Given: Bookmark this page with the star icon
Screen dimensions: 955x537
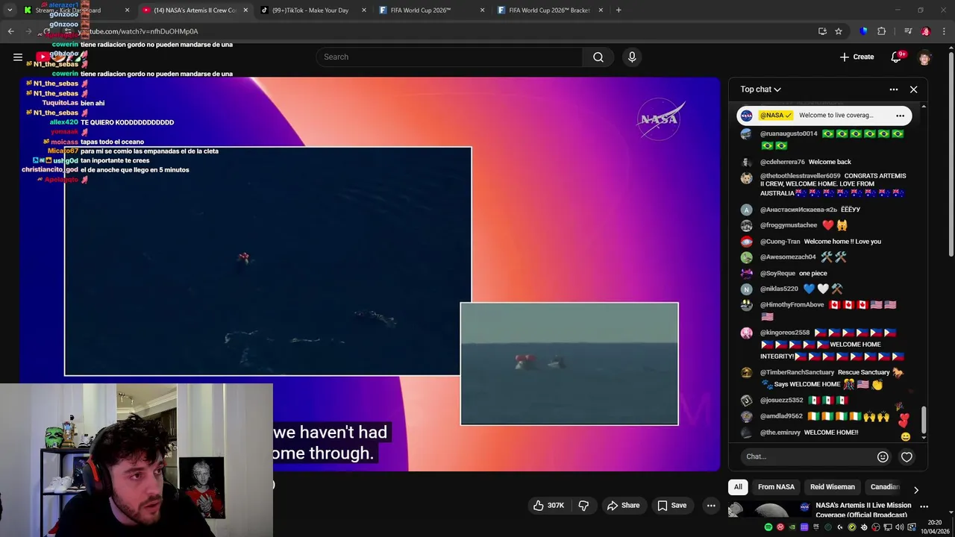Looking at the screenshot, I should [x=839, y=31].
